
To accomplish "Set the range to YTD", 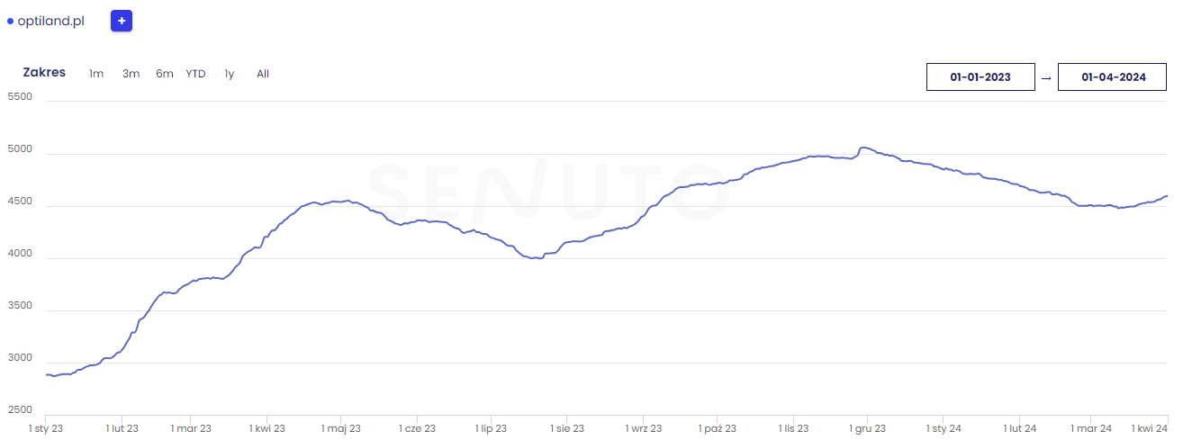I will coord(195,74).
